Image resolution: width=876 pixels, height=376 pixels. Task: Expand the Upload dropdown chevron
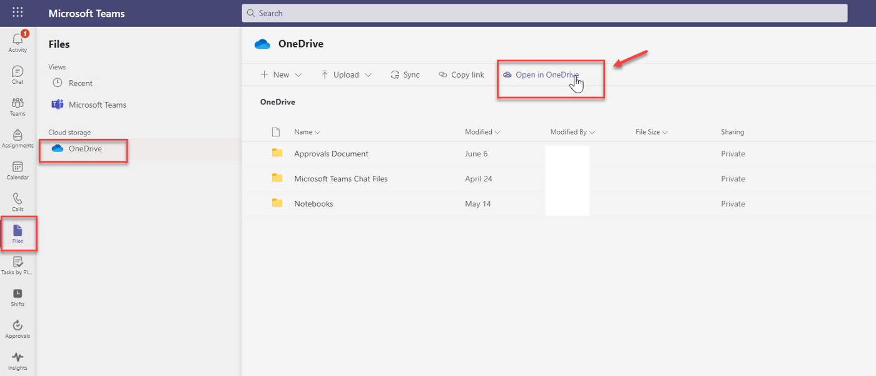pyautogui.click(x=368, y=75)
